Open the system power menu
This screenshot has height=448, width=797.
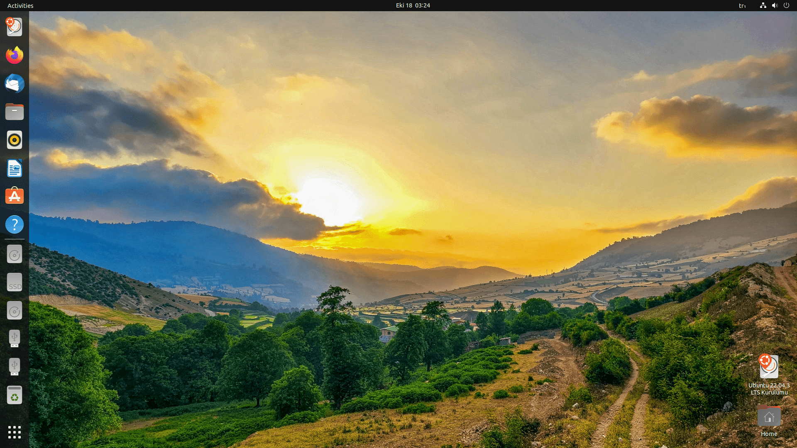(787, 5)
